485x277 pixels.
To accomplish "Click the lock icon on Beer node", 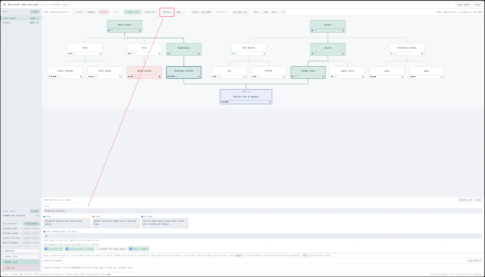I will (x=442, y=76).
